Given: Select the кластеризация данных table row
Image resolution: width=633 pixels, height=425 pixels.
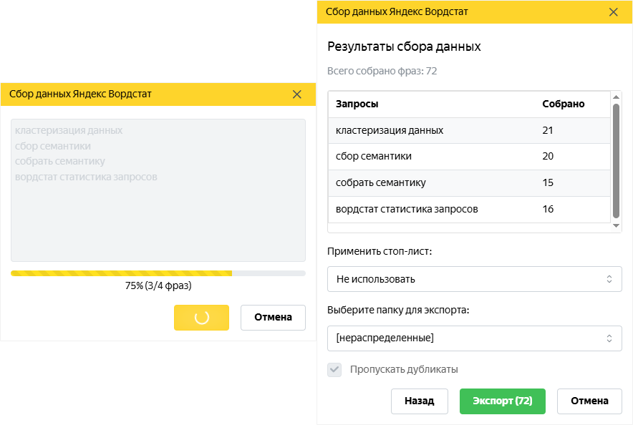Looking at the screenshot, I should [x=469, y=131].
